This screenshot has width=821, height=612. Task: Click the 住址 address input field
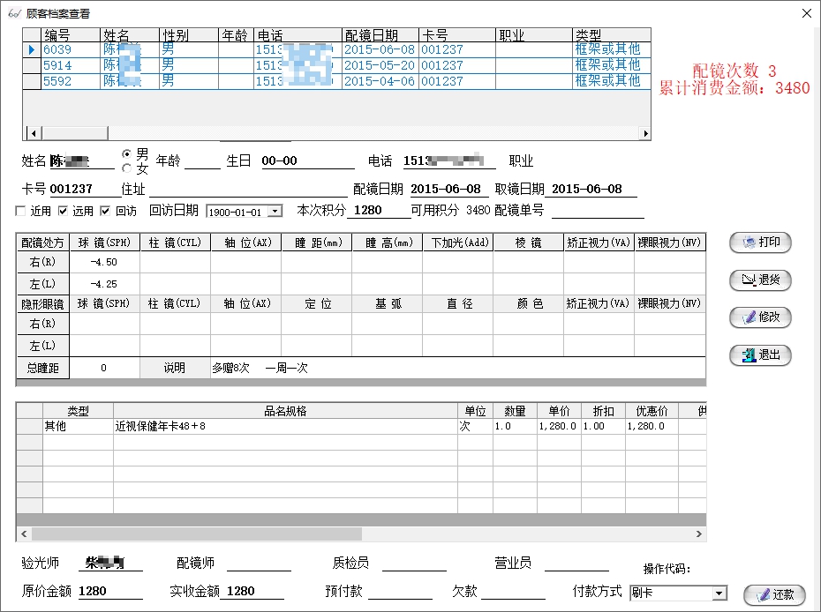[x=248, y=190]
